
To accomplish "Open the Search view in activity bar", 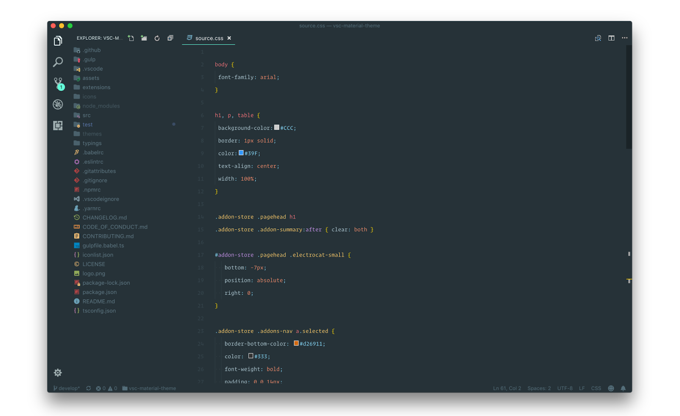I will (x=58, y=62).
